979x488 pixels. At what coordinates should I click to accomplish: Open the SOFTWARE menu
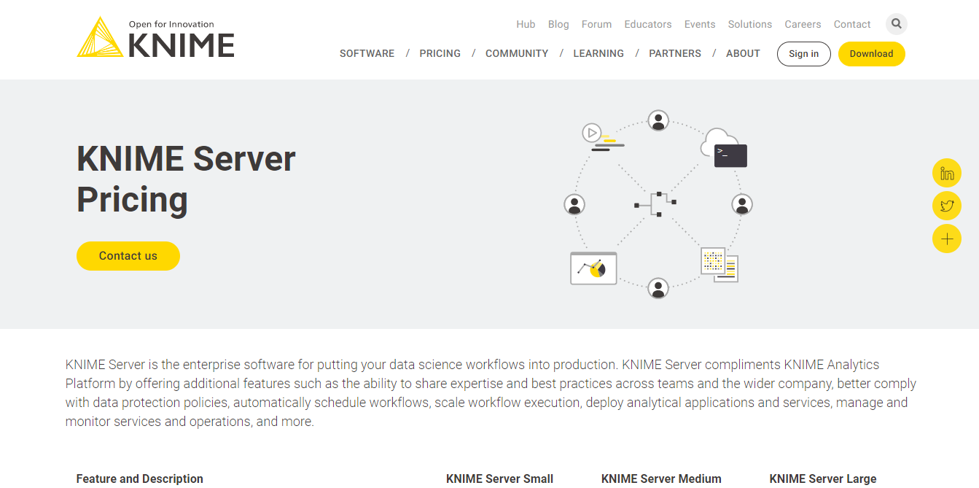[x=367, y=53]
